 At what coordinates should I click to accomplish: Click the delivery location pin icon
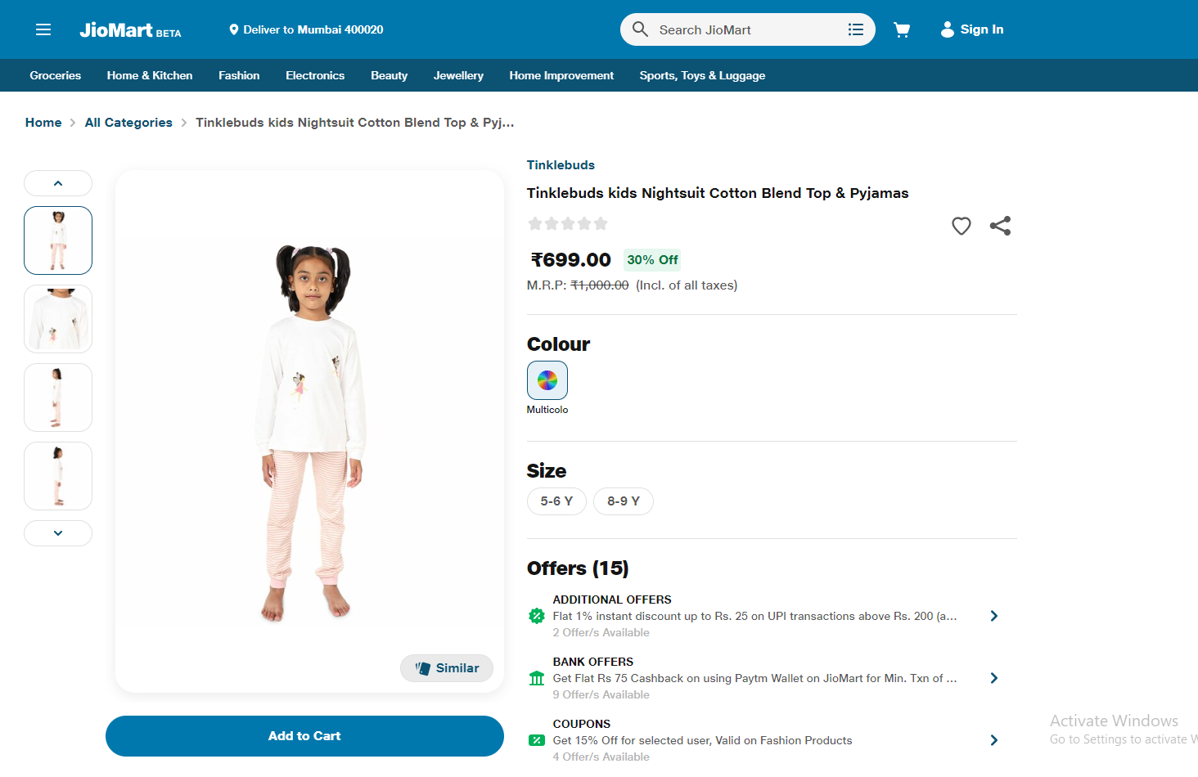click(234, 29)
